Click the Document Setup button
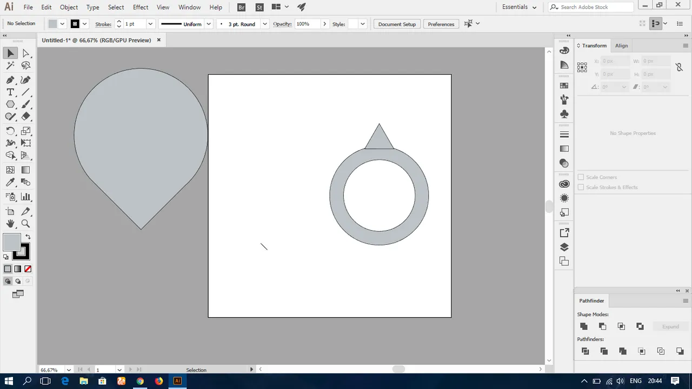The width and height of the screenshot is (692, 389). 397,24
